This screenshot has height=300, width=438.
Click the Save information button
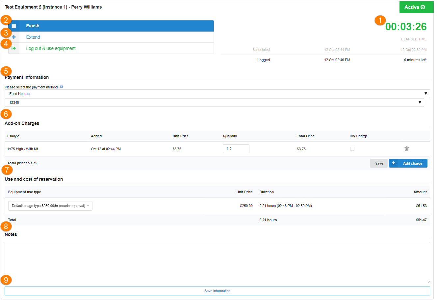click(x=217, y=291)
